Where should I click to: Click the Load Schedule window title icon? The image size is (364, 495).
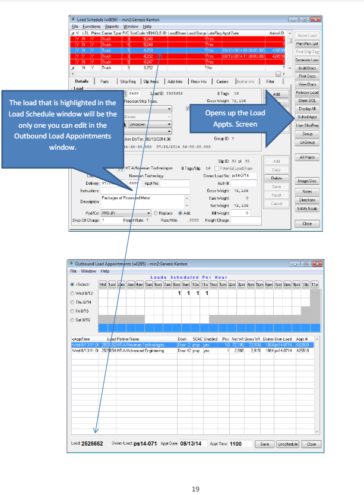pyautogui.click(x=73, y=20)
